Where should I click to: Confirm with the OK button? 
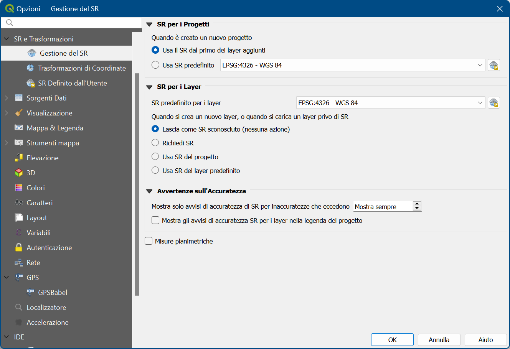(x=392, y=340)
